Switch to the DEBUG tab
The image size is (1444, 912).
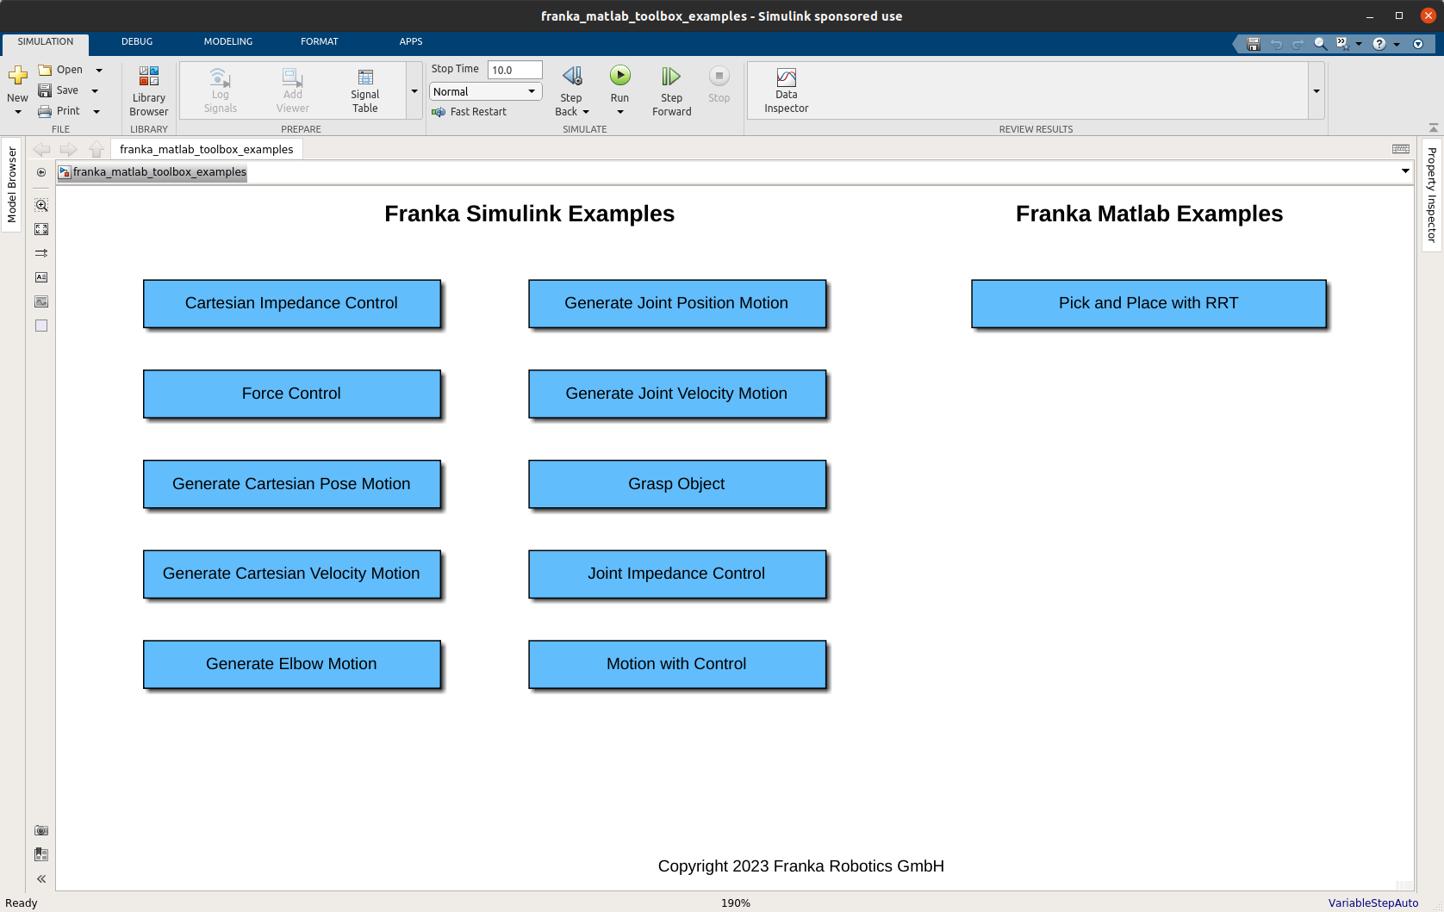[x=137, y=41]
